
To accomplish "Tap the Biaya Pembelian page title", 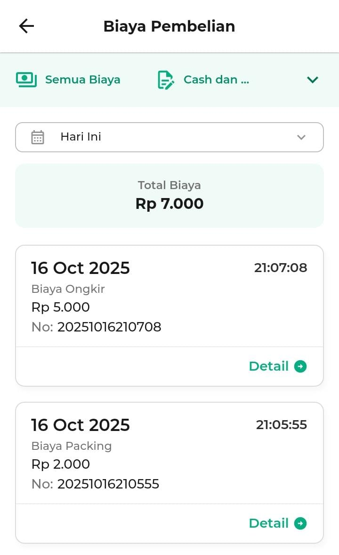I will coord(169,26).
